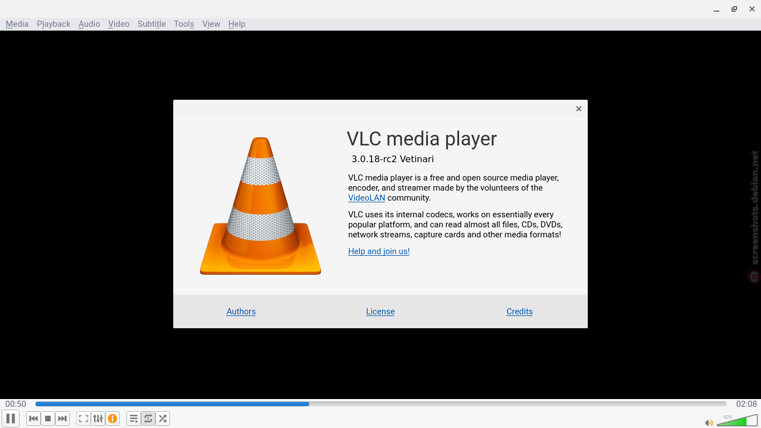Follow the VideoLAN community link
The width and height of the screenshot is (761, 428).
coord(367,198)
